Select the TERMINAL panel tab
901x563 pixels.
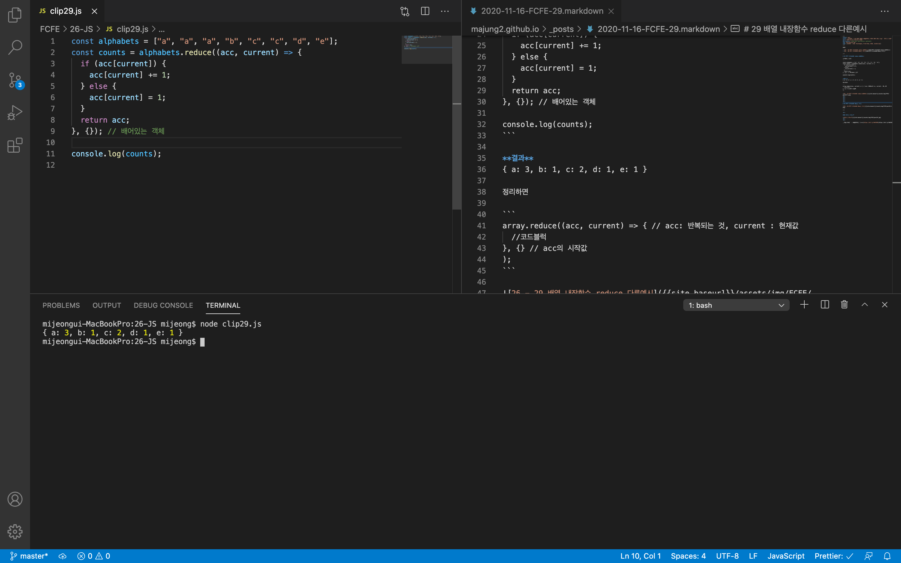click(x=223, y=305)
